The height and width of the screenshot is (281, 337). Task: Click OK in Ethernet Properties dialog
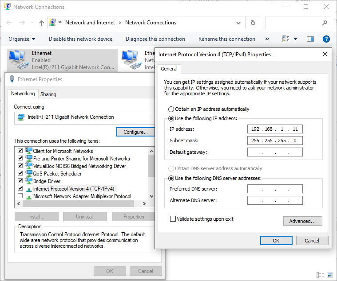click(x=110, y=271)
